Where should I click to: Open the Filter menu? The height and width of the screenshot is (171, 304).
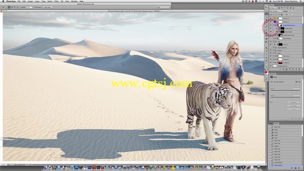pos(56,1)
